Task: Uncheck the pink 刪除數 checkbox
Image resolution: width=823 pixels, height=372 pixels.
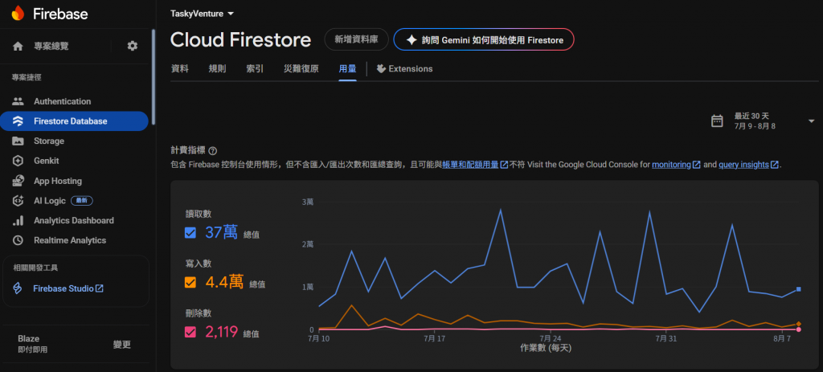Action: point(190,332)
